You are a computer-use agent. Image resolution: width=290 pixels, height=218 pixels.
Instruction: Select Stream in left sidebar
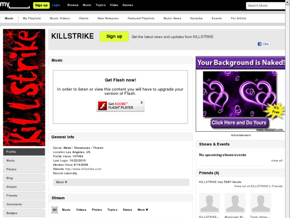(24, 187)
